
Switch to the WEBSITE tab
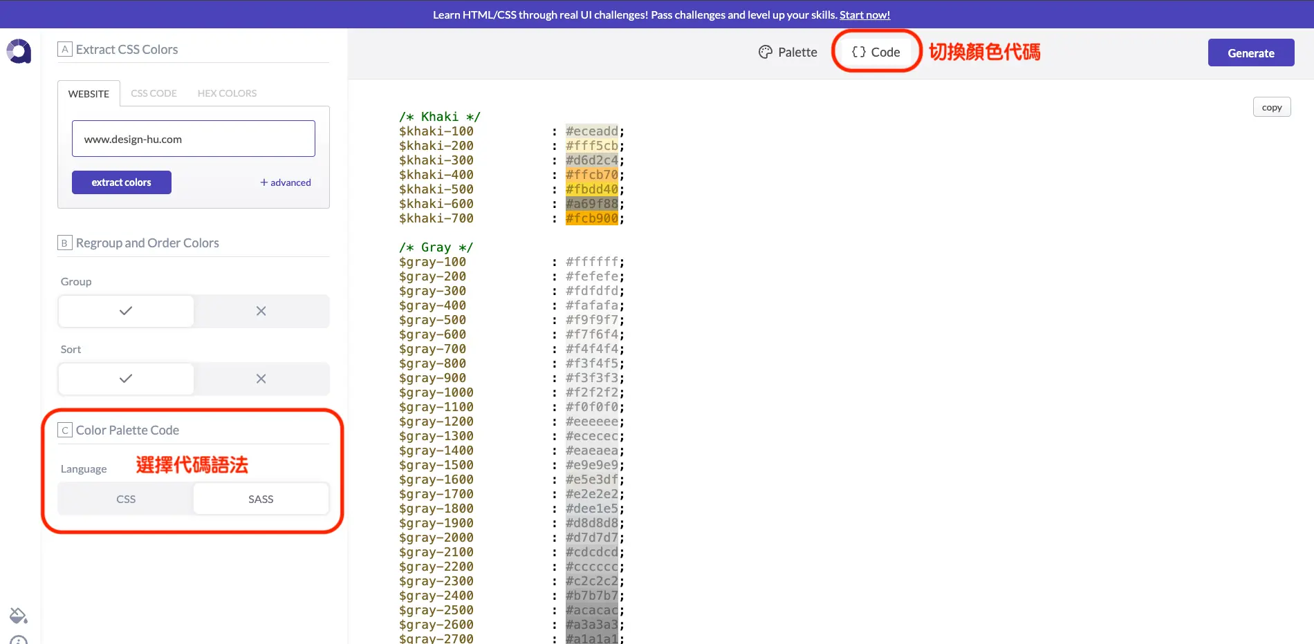point(89,93)
